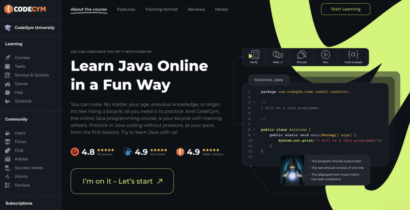Click the graduation cap icon beside CodeGym University
This screenshot has height=210, width=410.
point(8,28)
